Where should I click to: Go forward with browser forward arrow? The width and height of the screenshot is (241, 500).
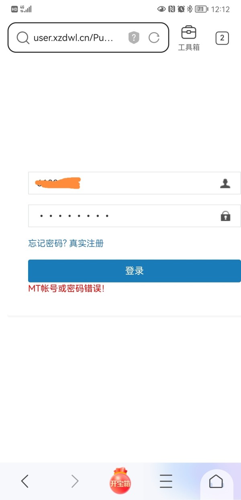pyautogui.click(x=75, y=481)
